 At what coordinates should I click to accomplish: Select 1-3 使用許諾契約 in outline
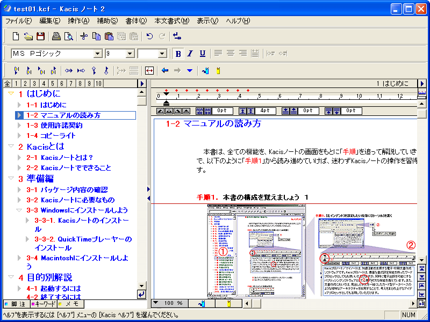[55, 126]
